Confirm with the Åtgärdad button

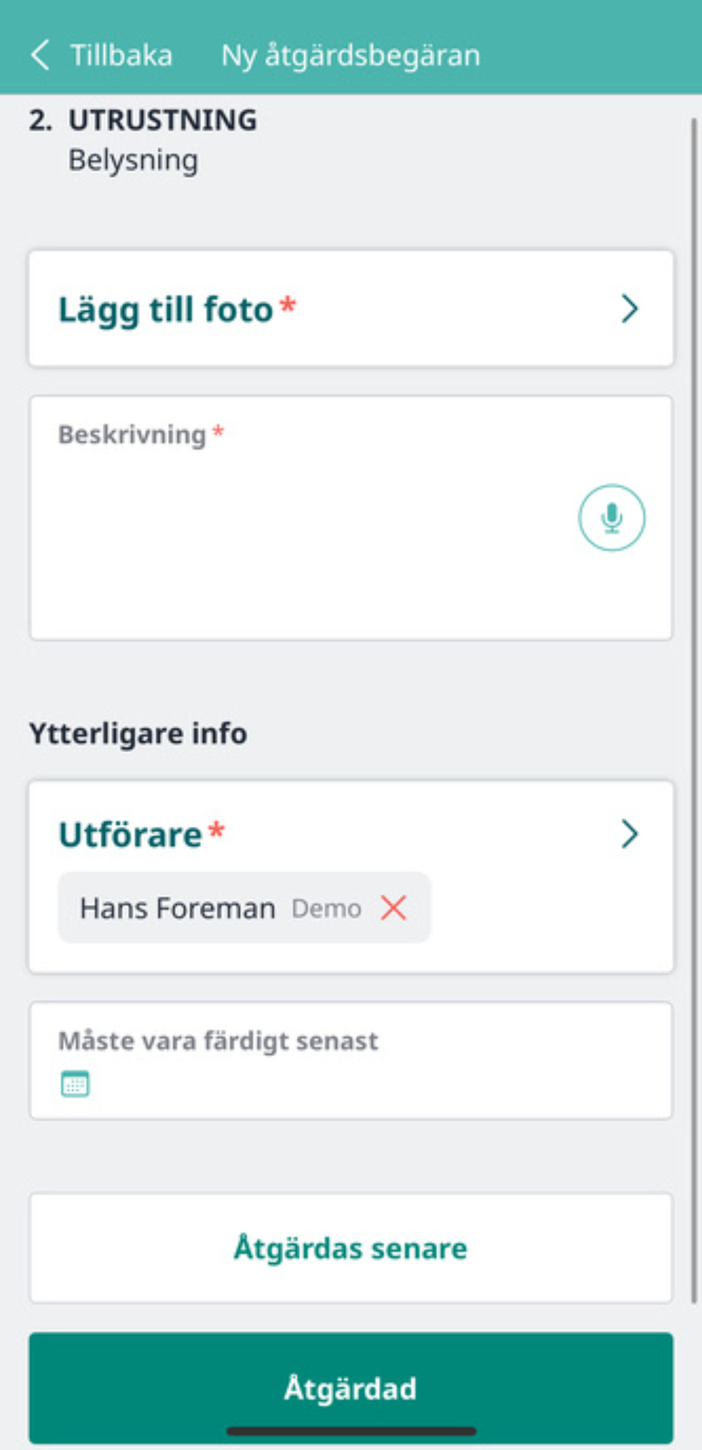pyautogui.click(x=350, y=1388)
